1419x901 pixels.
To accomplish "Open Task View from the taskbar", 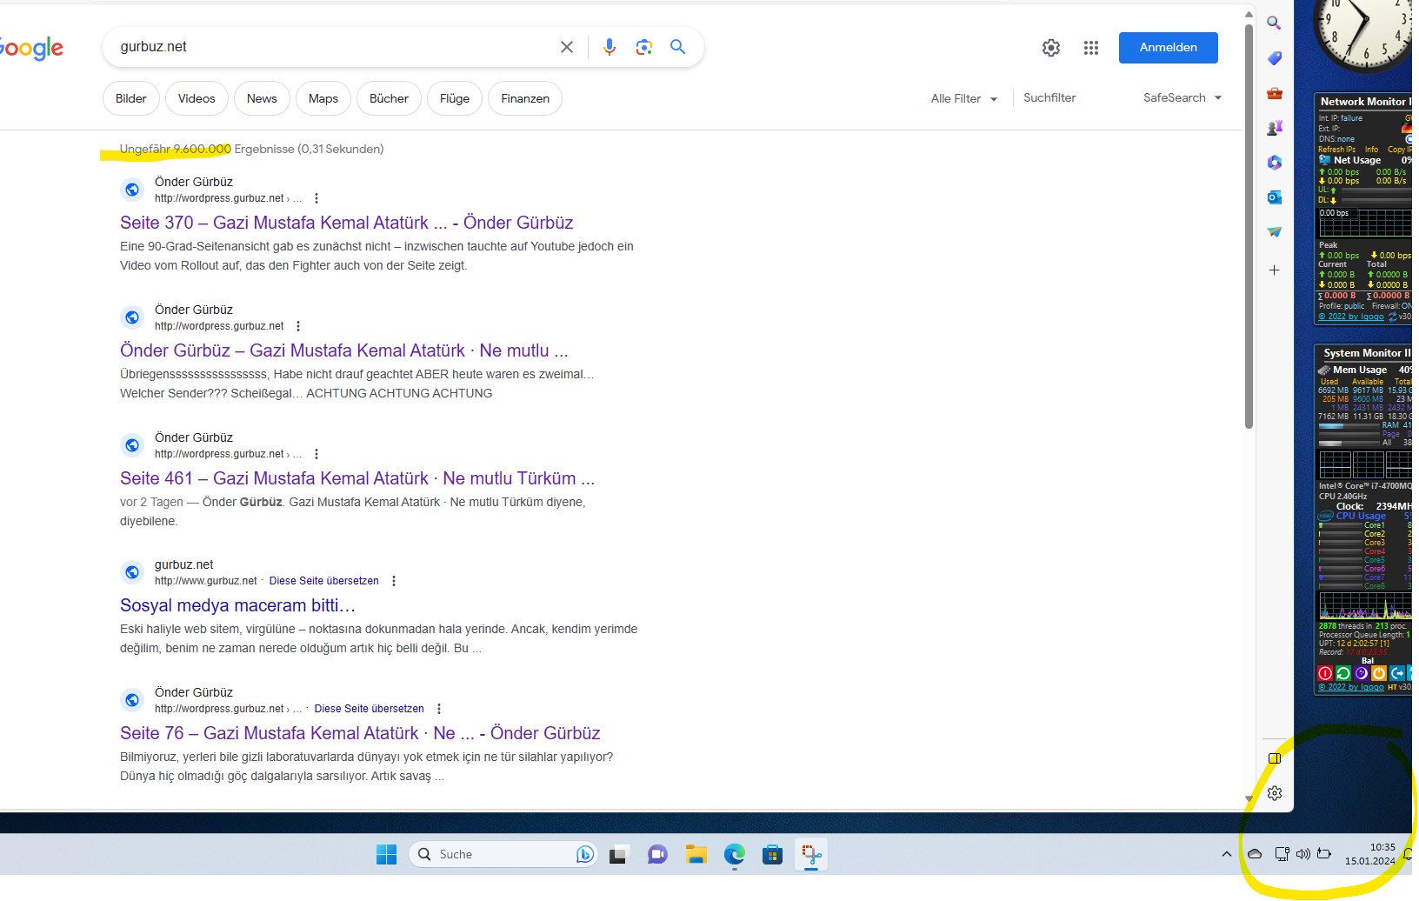I will (618, 855).
